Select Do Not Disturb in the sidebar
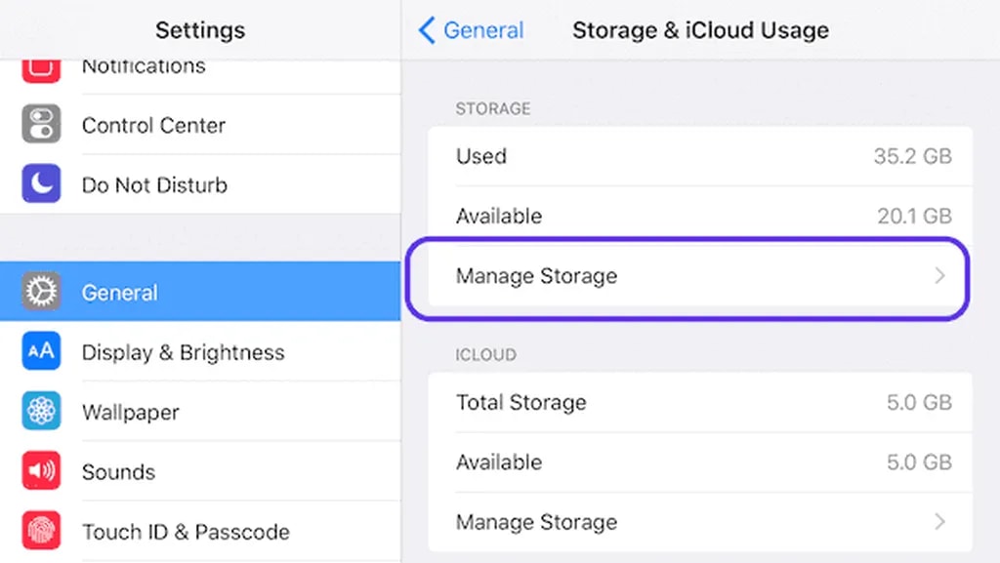 point(154,184)
